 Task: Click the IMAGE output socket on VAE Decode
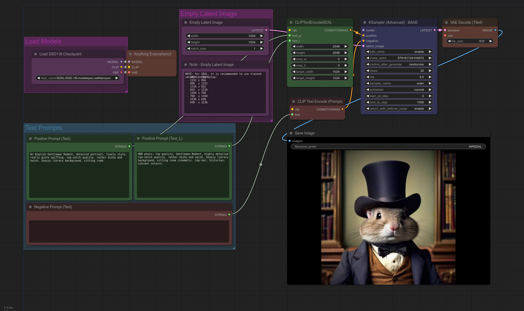[x=495, y=30]
